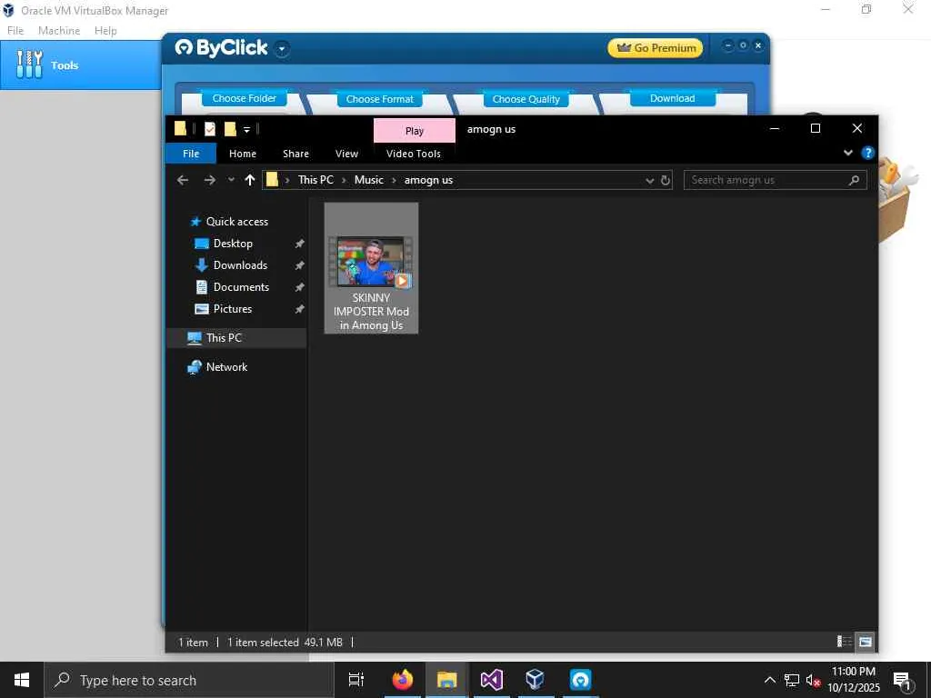Viewport: 931px width, 698px height.
Task: Open Downloads in the navigation pane
Action: point(240,265)
